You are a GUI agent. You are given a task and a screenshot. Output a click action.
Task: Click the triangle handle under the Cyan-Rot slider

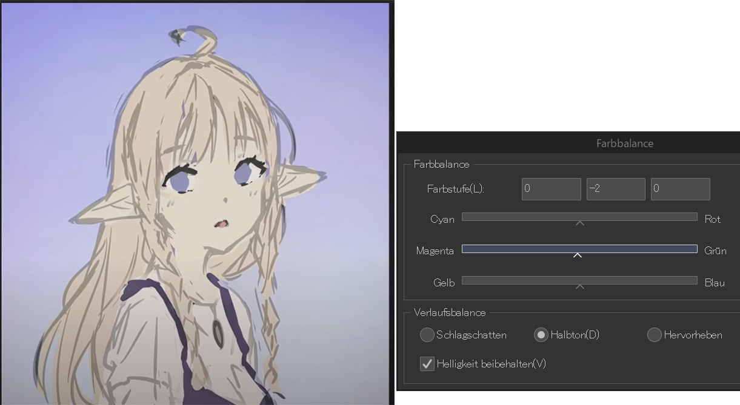tap(579, 223)
